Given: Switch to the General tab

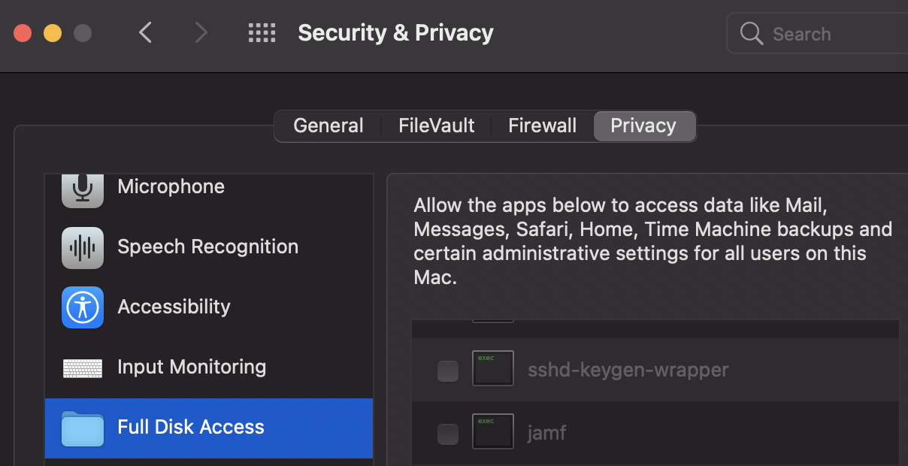Looking at the screenshot, I should point(328,126).
